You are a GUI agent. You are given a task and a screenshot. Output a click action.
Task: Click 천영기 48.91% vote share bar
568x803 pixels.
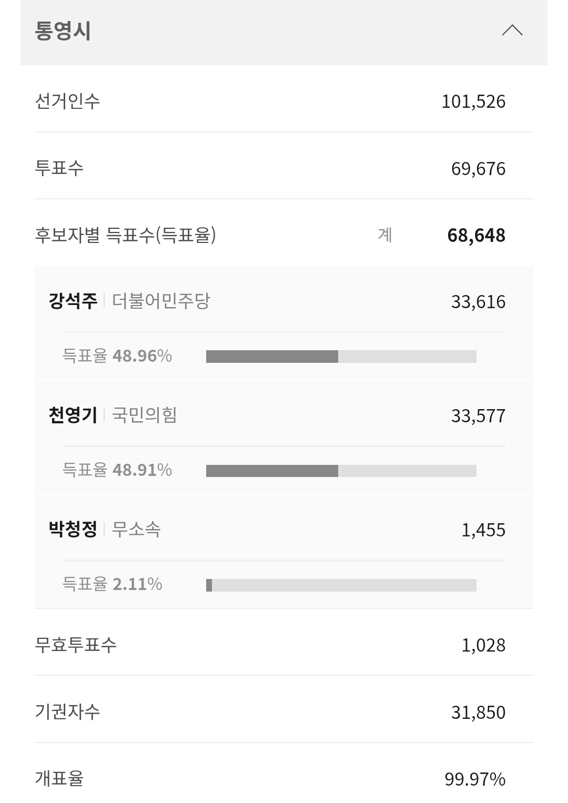(341, 471)
